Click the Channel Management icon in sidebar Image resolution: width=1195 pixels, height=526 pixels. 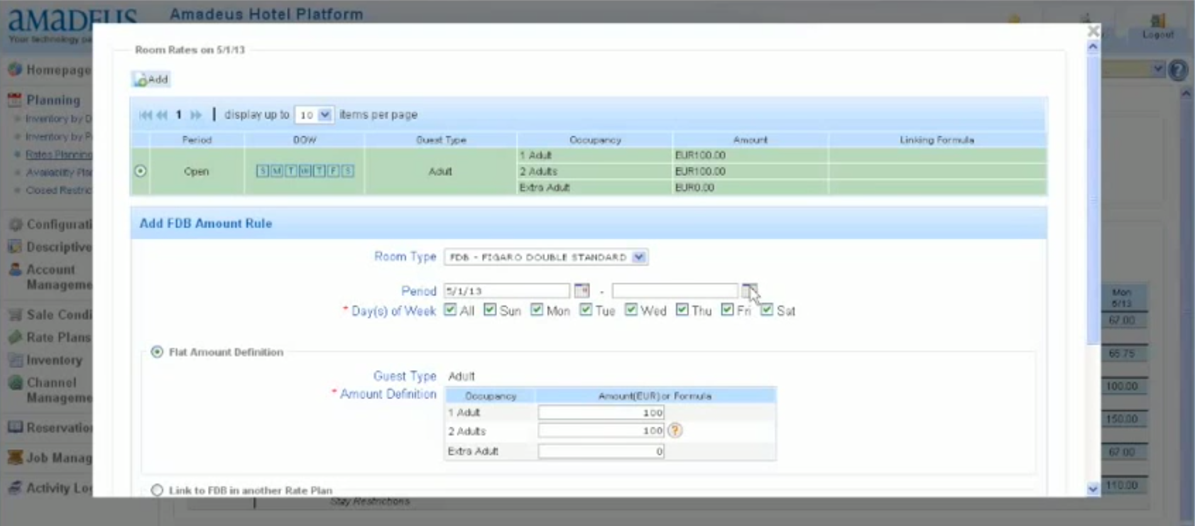pyautogui.click(x=16, y=383)
